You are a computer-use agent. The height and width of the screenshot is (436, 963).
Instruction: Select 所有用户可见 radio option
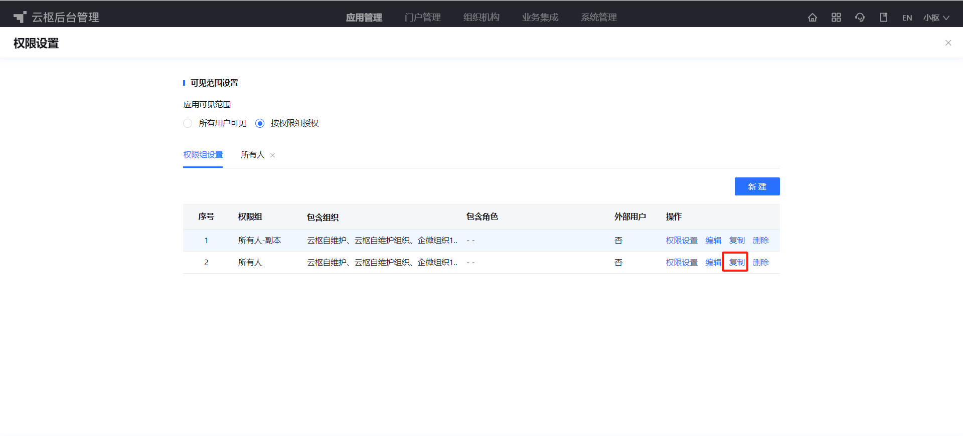[x=188, y=123]
